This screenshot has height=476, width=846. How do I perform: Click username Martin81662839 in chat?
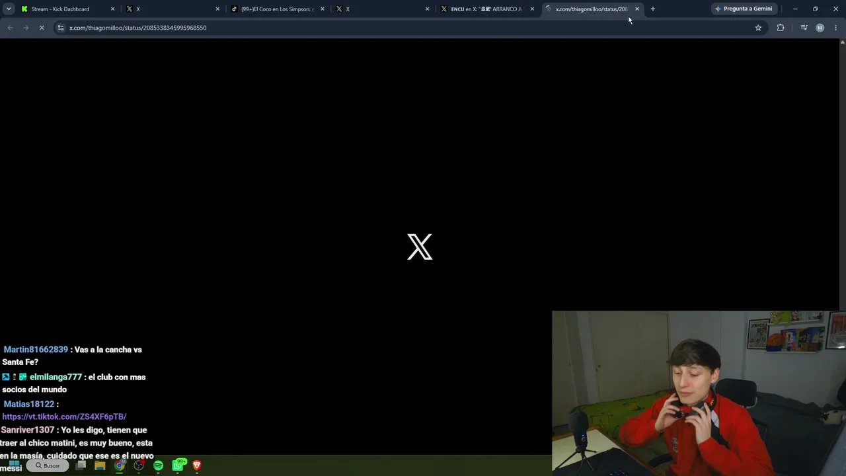point(36,350)
